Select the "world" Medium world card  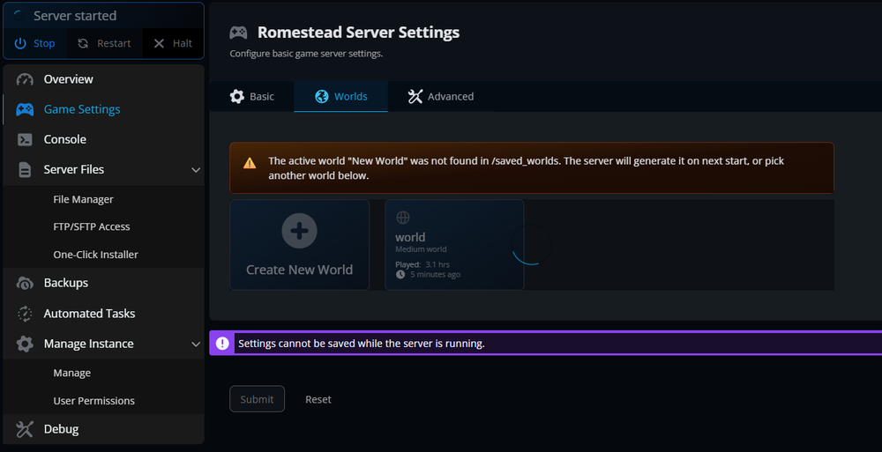pyautogui.click(x=454, y=245)
